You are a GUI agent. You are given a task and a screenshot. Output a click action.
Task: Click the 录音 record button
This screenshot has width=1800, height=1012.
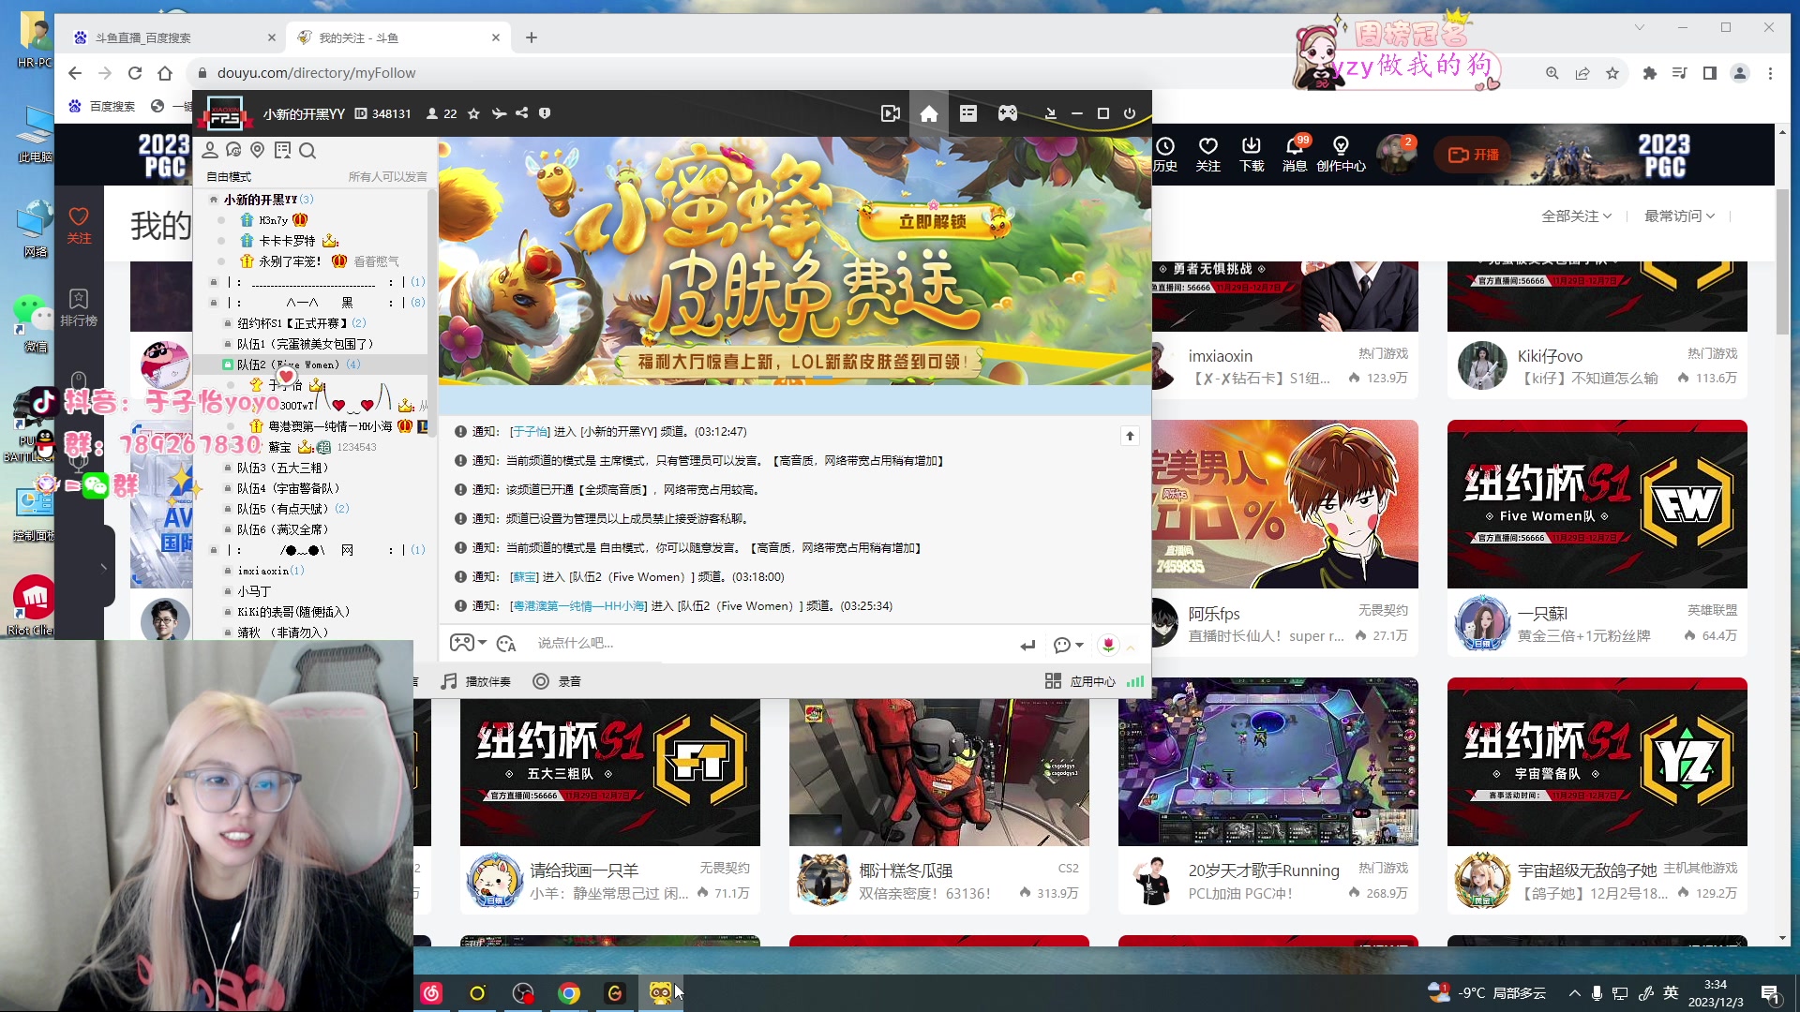pyautogui.click(x=557, y=681)
